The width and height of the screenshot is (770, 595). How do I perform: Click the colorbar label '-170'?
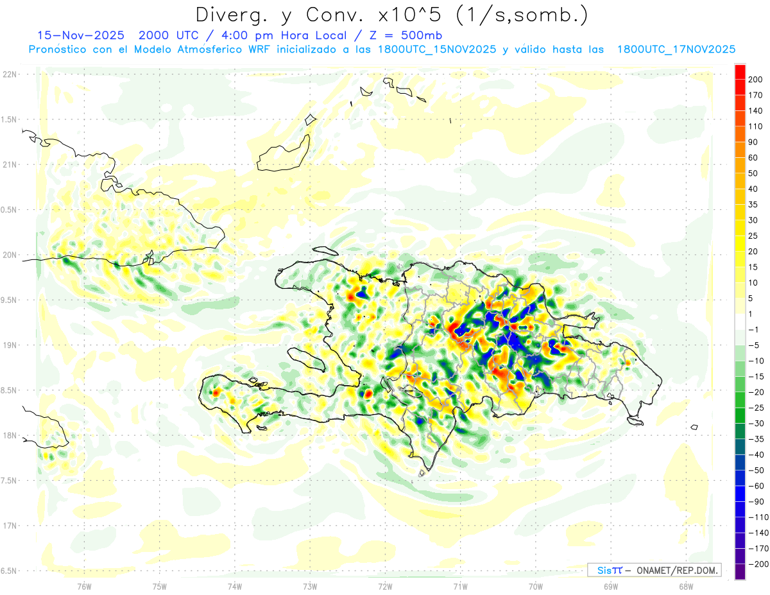(x=759, y=549)
